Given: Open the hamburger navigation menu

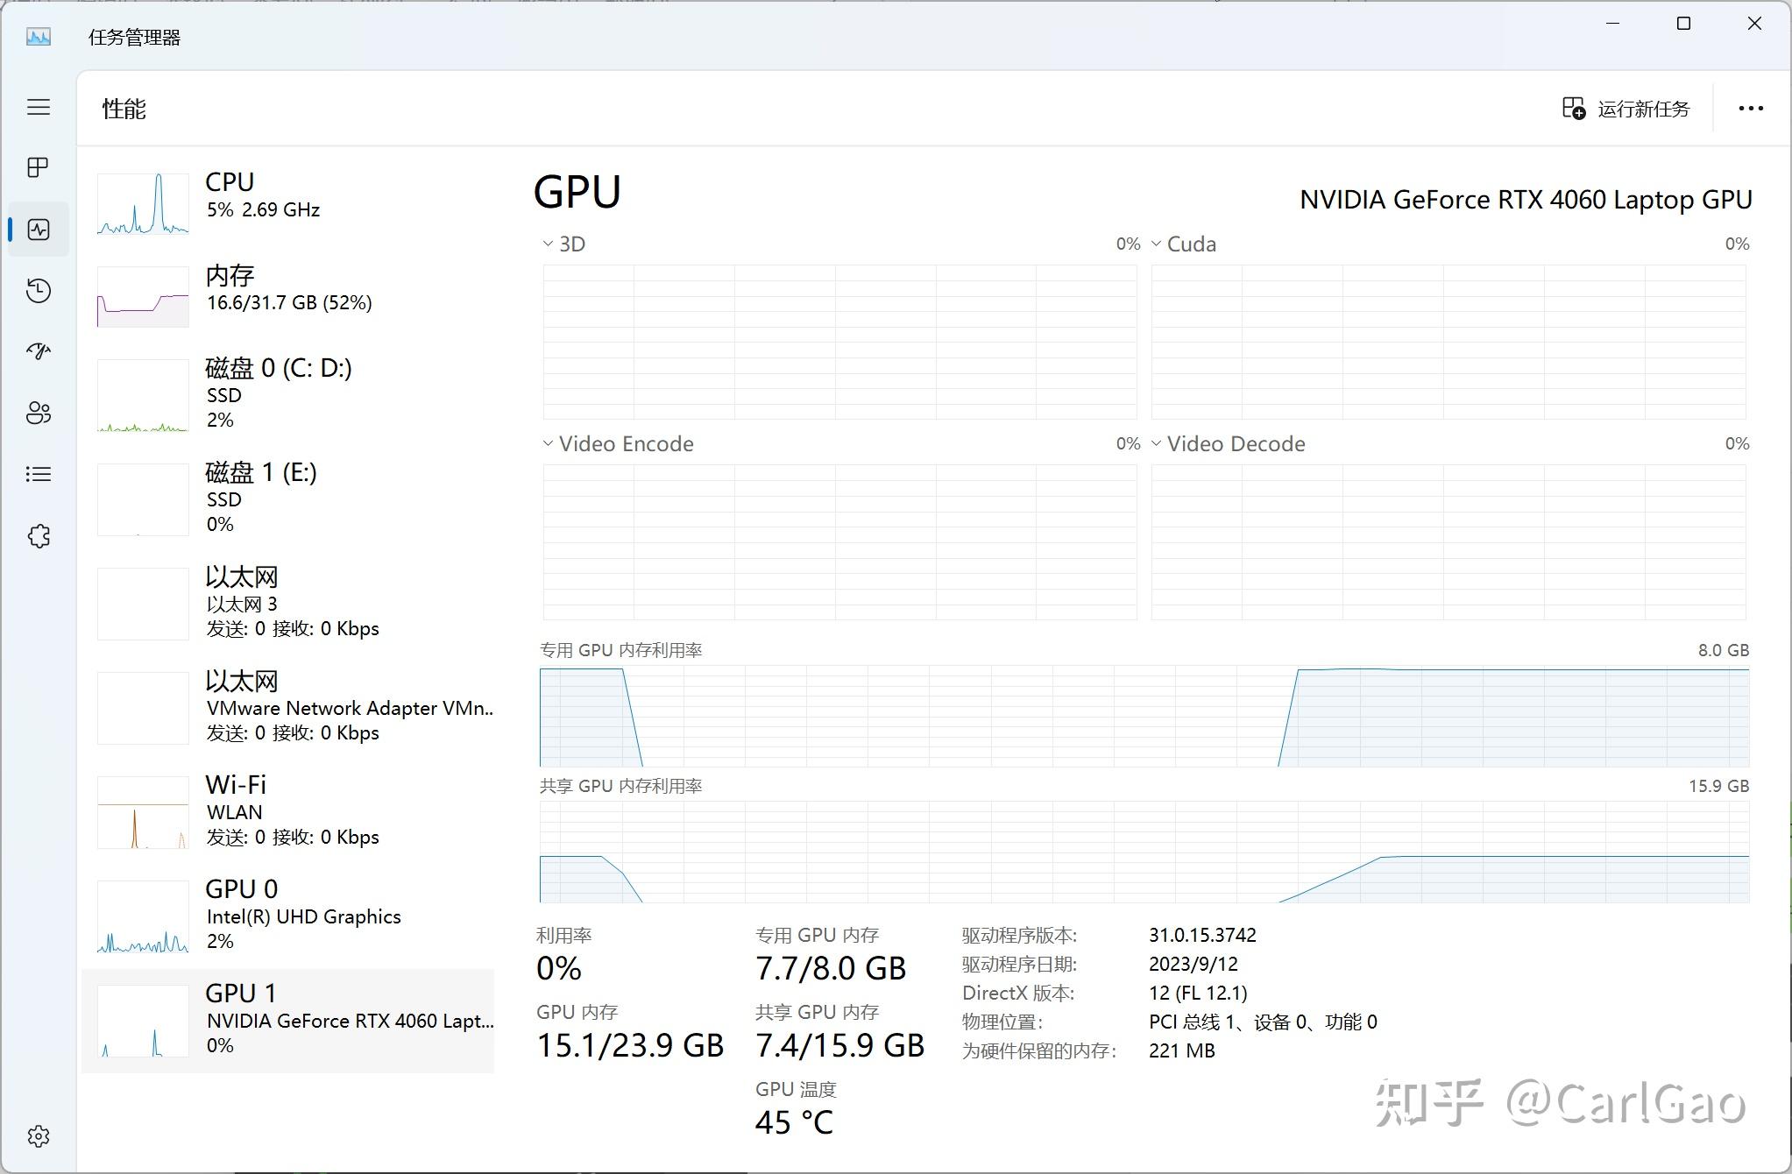Looking at the screenshot, I should [38, 108].
